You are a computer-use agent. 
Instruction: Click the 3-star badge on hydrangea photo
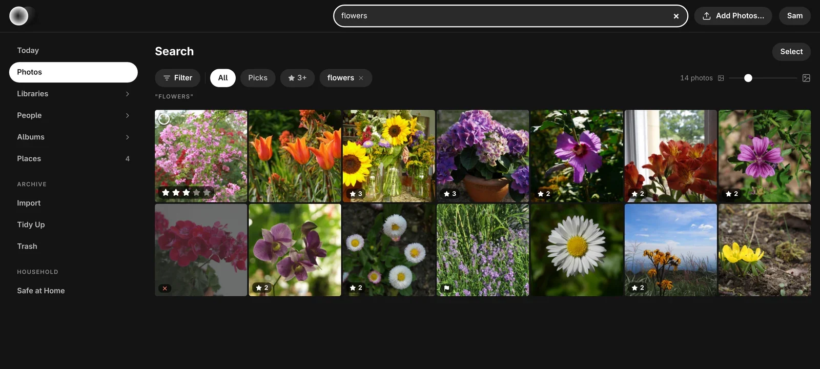coord(450,194)
